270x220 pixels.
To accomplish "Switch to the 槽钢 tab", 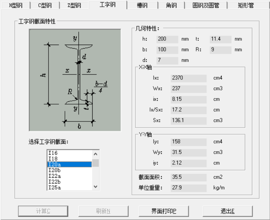I will 142,5.
